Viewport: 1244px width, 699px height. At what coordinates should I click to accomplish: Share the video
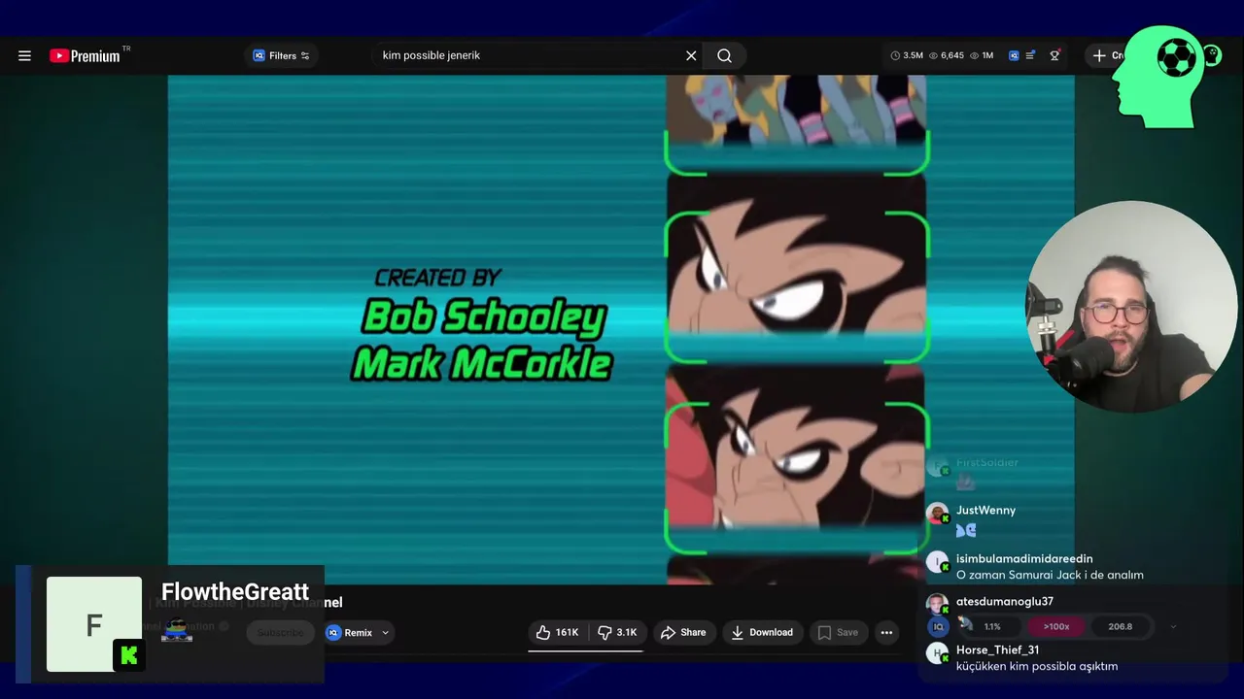pyautogui.click(x=683, y=632)
